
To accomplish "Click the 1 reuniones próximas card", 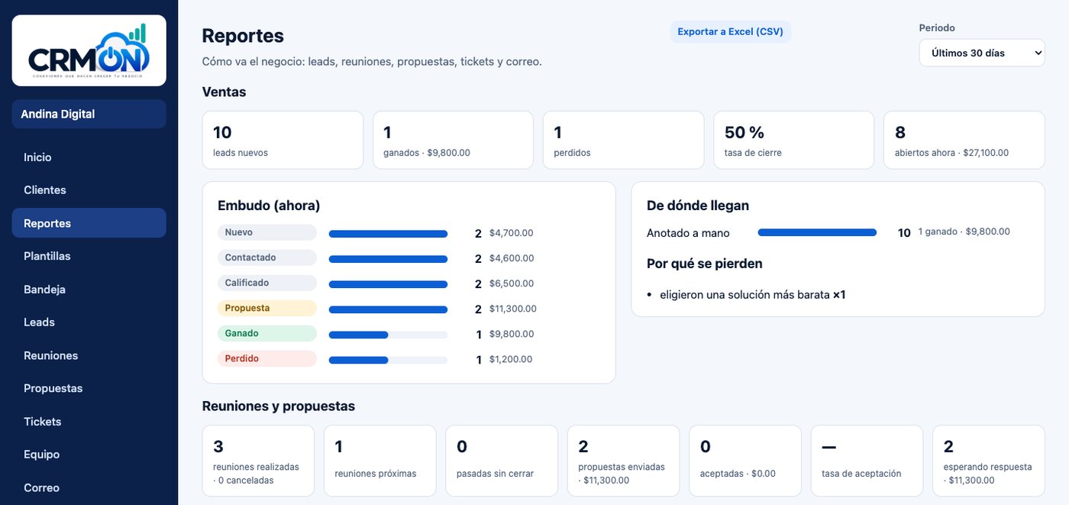I will (x=379, y=461).
